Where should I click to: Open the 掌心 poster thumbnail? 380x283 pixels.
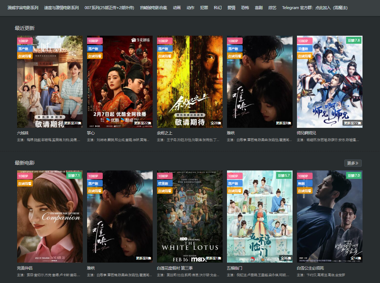click(120, 82)
